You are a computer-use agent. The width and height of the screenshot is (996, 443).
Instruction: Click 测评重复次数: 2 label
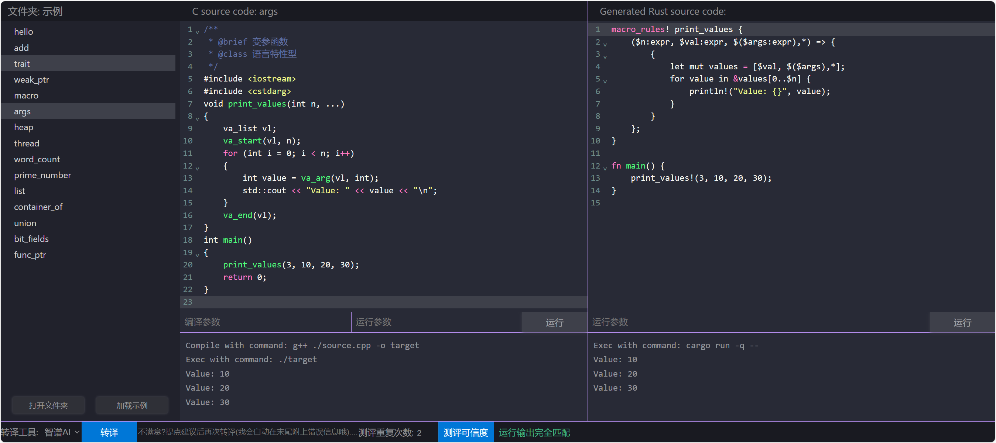390,433
